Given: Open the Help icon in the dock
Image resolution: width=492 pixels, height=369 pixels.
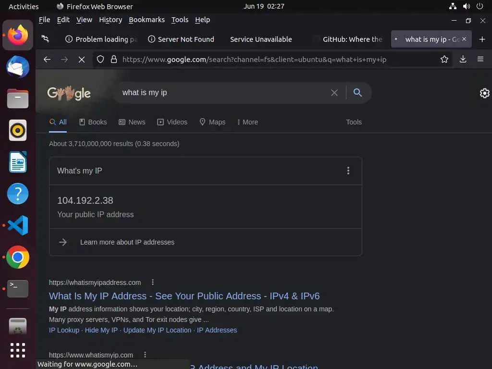Looking at the screenshot, I should point(18,194).
